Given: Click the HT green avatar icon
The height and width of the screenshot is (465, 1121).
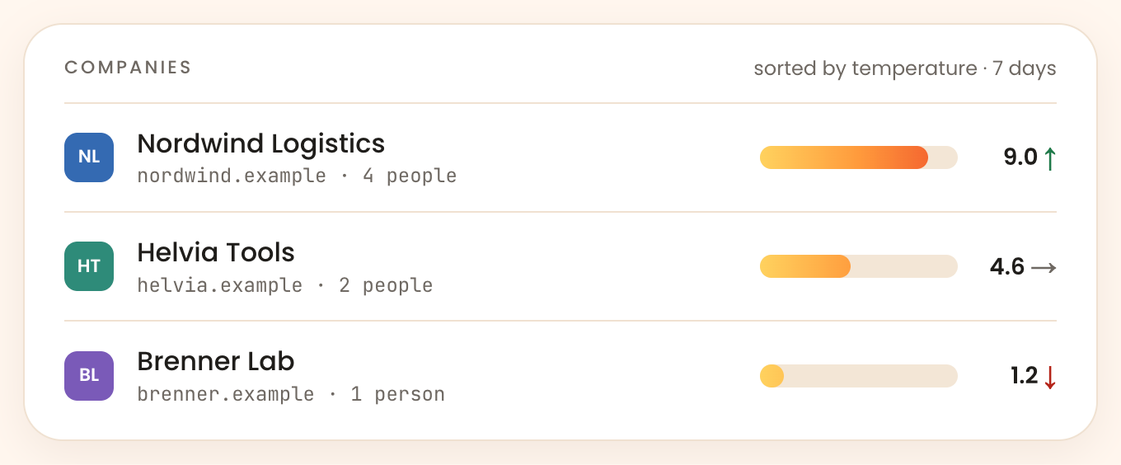Looking at the screenshot, I should click(x=89, y=266).
